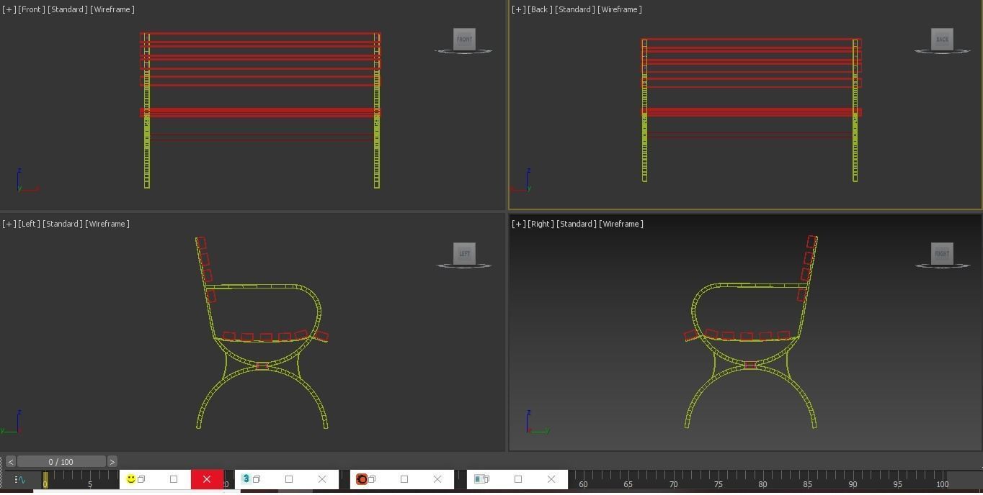Maximize the '3' icon minimized window
This screenshot has width=983, height=495.
(x=289, y=479)
